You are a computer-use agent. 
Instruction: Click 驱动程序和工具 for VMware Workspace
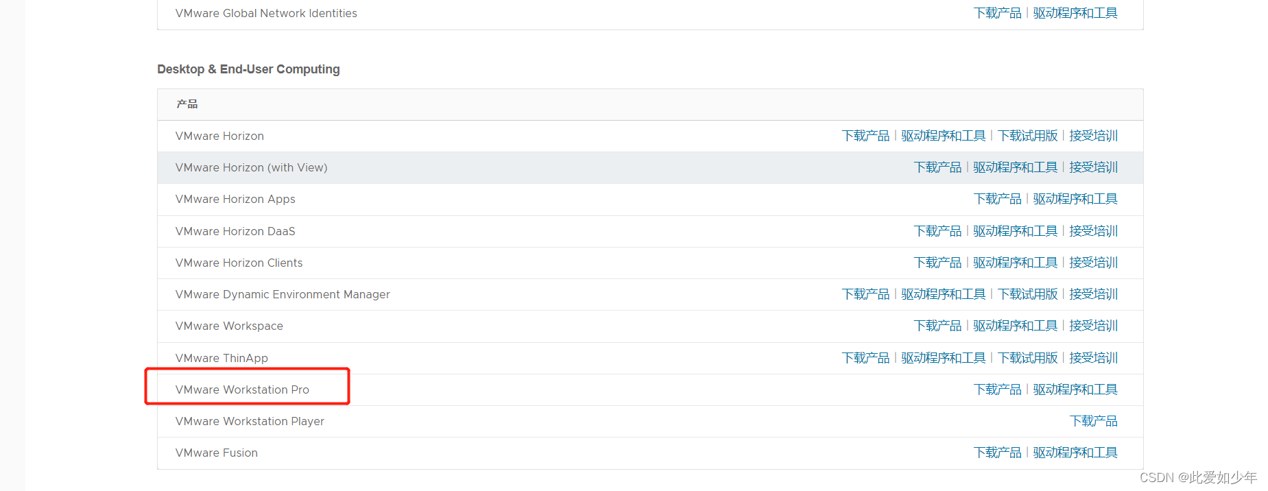[x=1015, y=326]
